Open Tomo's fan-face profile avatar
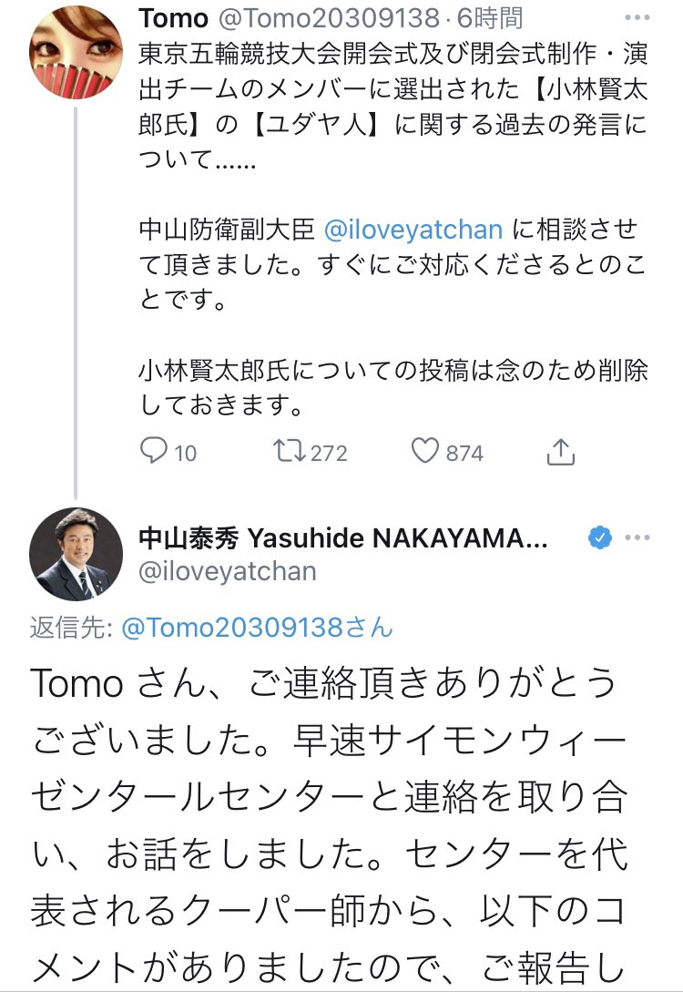Image resolution: width=683 pixels, height=992 pixels. (x=76, y=52)
